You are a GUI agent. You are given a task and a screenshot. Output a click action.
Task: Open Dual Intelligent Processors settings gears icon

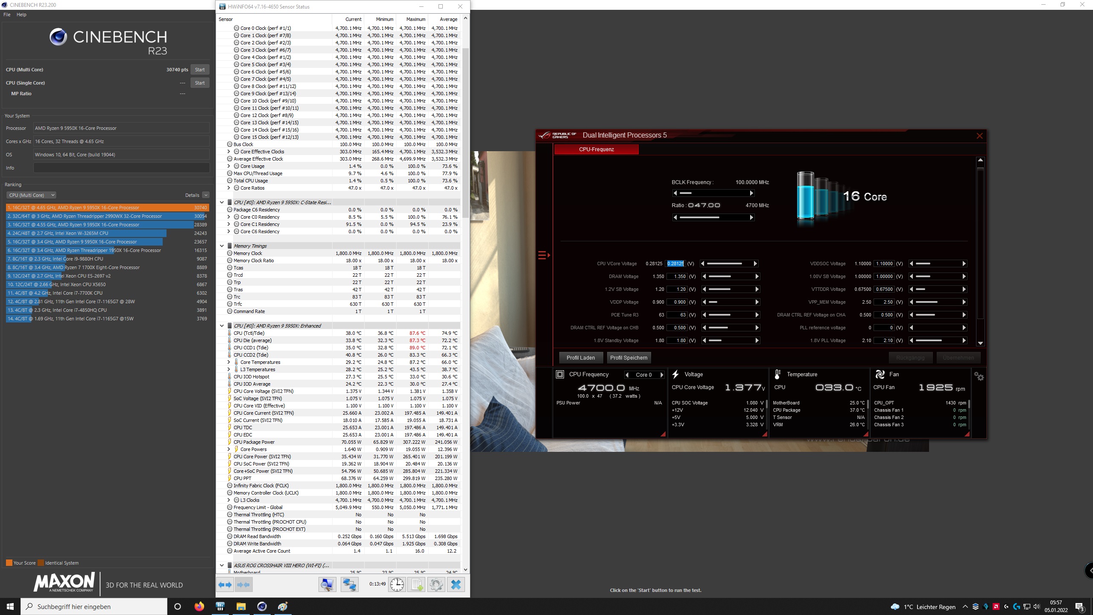pyautogui.click(x=979, y=376)
